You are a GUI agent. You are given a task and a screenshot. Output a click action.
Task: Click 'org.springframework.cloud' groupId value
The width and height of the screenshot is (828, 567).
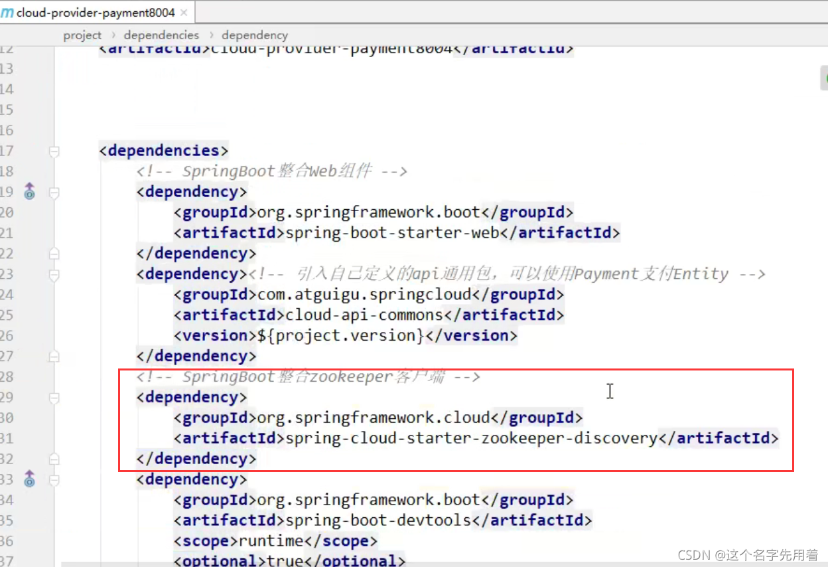(373, 418)
